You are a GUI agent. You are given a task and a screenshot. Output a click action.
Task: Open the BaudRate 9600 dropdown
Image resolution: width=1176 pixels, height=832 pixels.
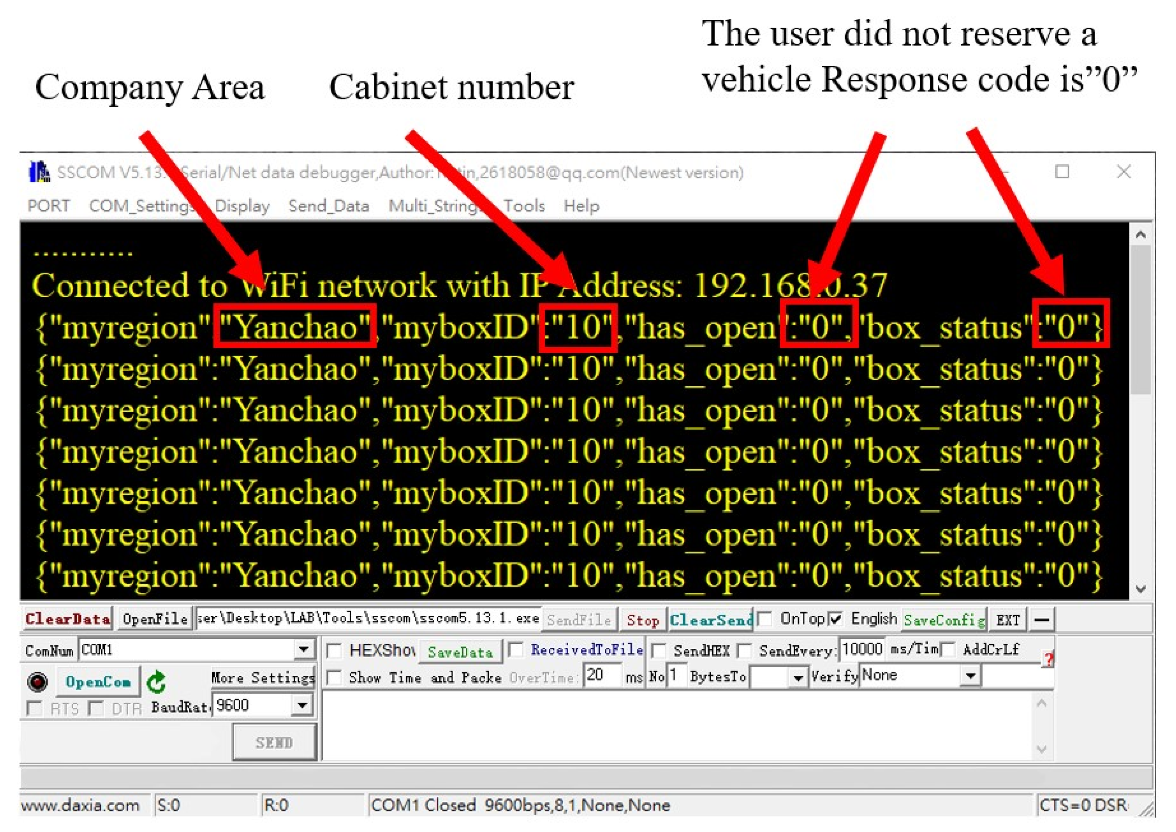coord(302,706)
